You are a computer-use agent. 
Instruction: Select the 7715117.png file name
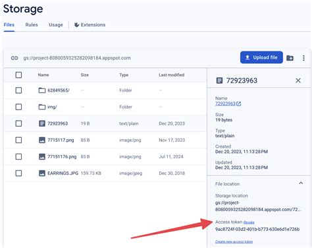[61, 140]
